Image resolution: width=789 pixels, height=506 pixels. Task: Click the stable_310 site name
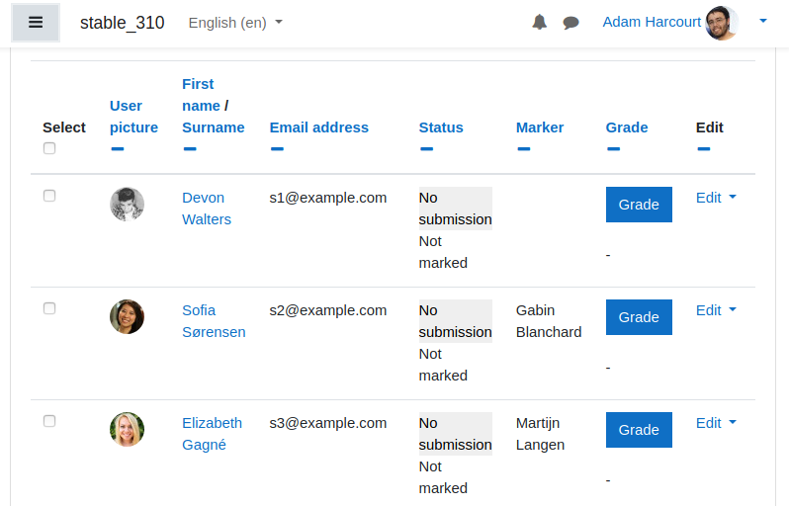[x=123, y=23]
